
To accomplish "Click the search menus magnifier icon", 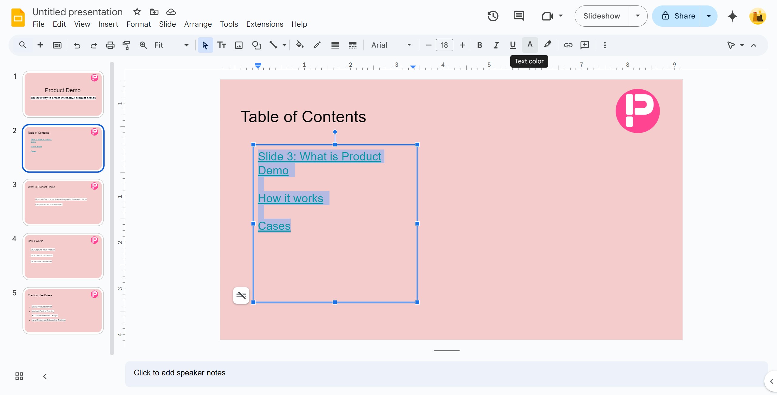I will (23, 45).
